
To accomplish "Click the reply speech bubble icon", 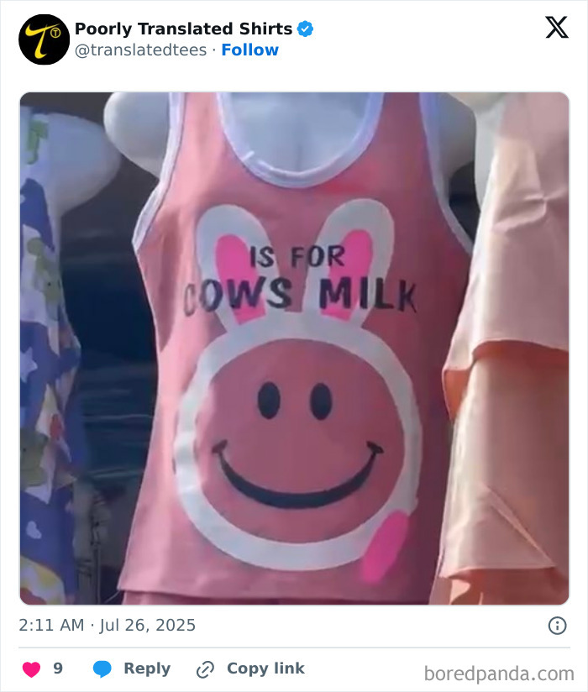I will coord(101,668).
